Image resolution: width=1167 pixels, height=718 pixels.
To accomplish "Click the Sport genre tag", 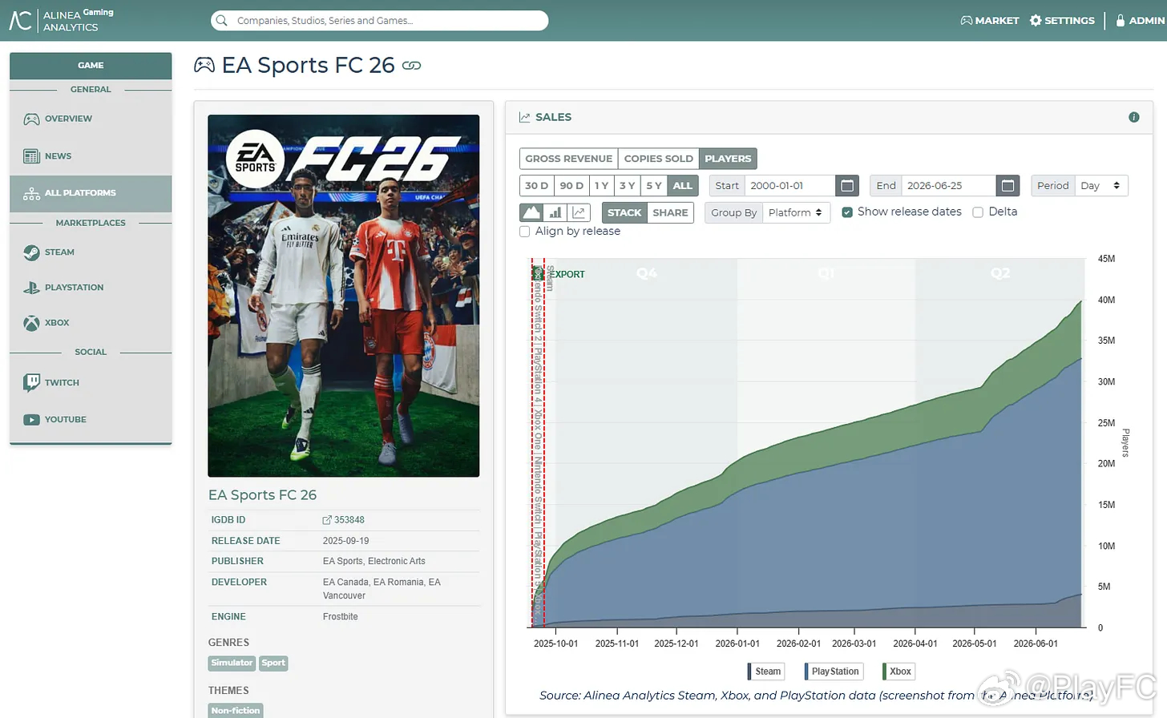I will [x=273, y=663].
